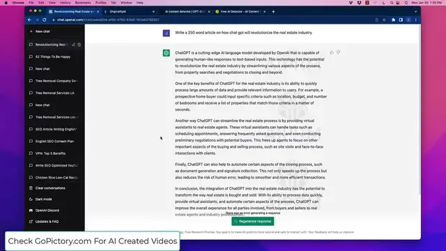Open the VPN: Top 5 Benefits chat

(50, 153)
